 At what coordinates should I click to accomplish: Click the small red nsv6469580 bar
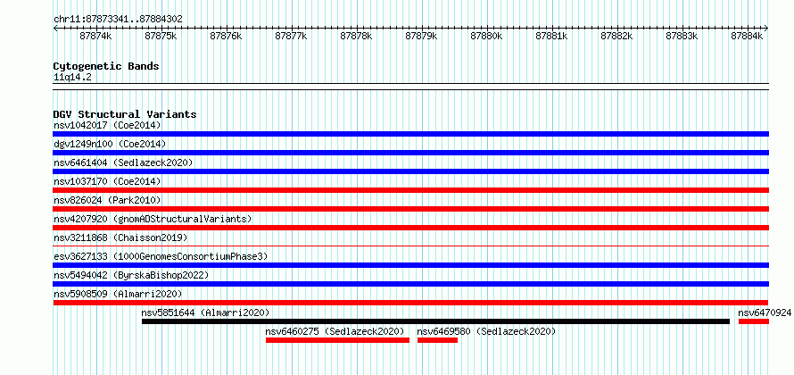tap(437, 340)
